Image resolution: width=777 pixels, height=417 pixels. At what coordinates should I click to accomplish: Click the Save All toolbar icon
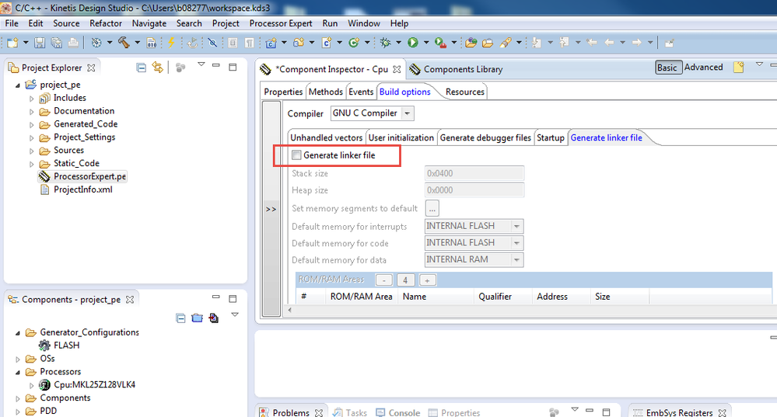(57, 43)
